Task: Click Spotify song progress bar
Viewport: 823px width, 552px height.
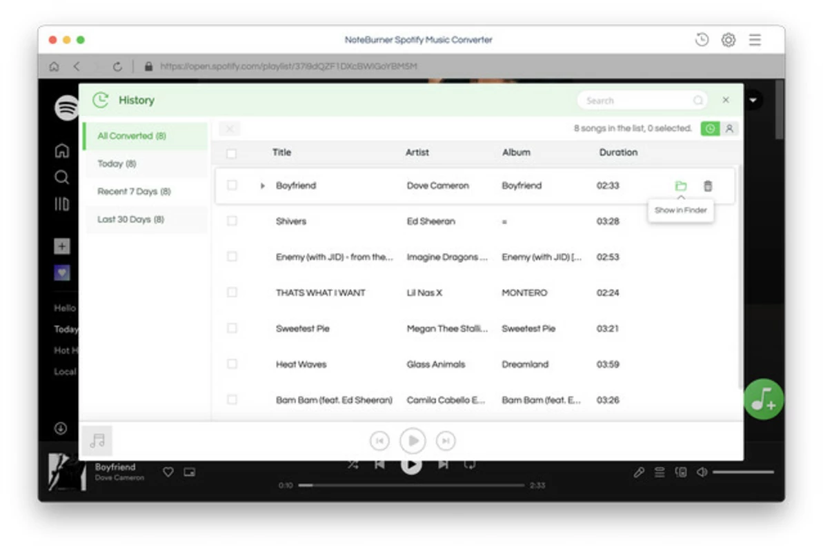Action: point(411,485)
